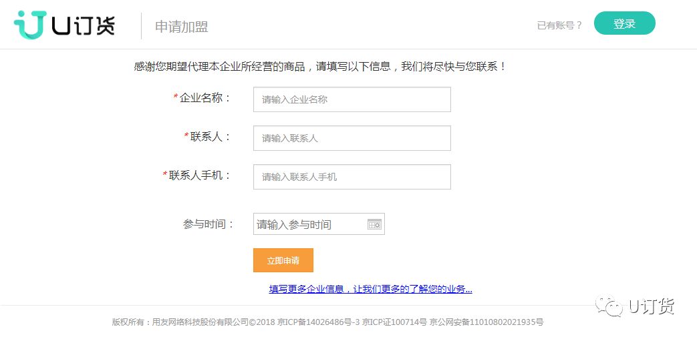This screenshot has width=697, height=337.
Task: Click the U订货 brand text in header
Action: pos(83,25)
